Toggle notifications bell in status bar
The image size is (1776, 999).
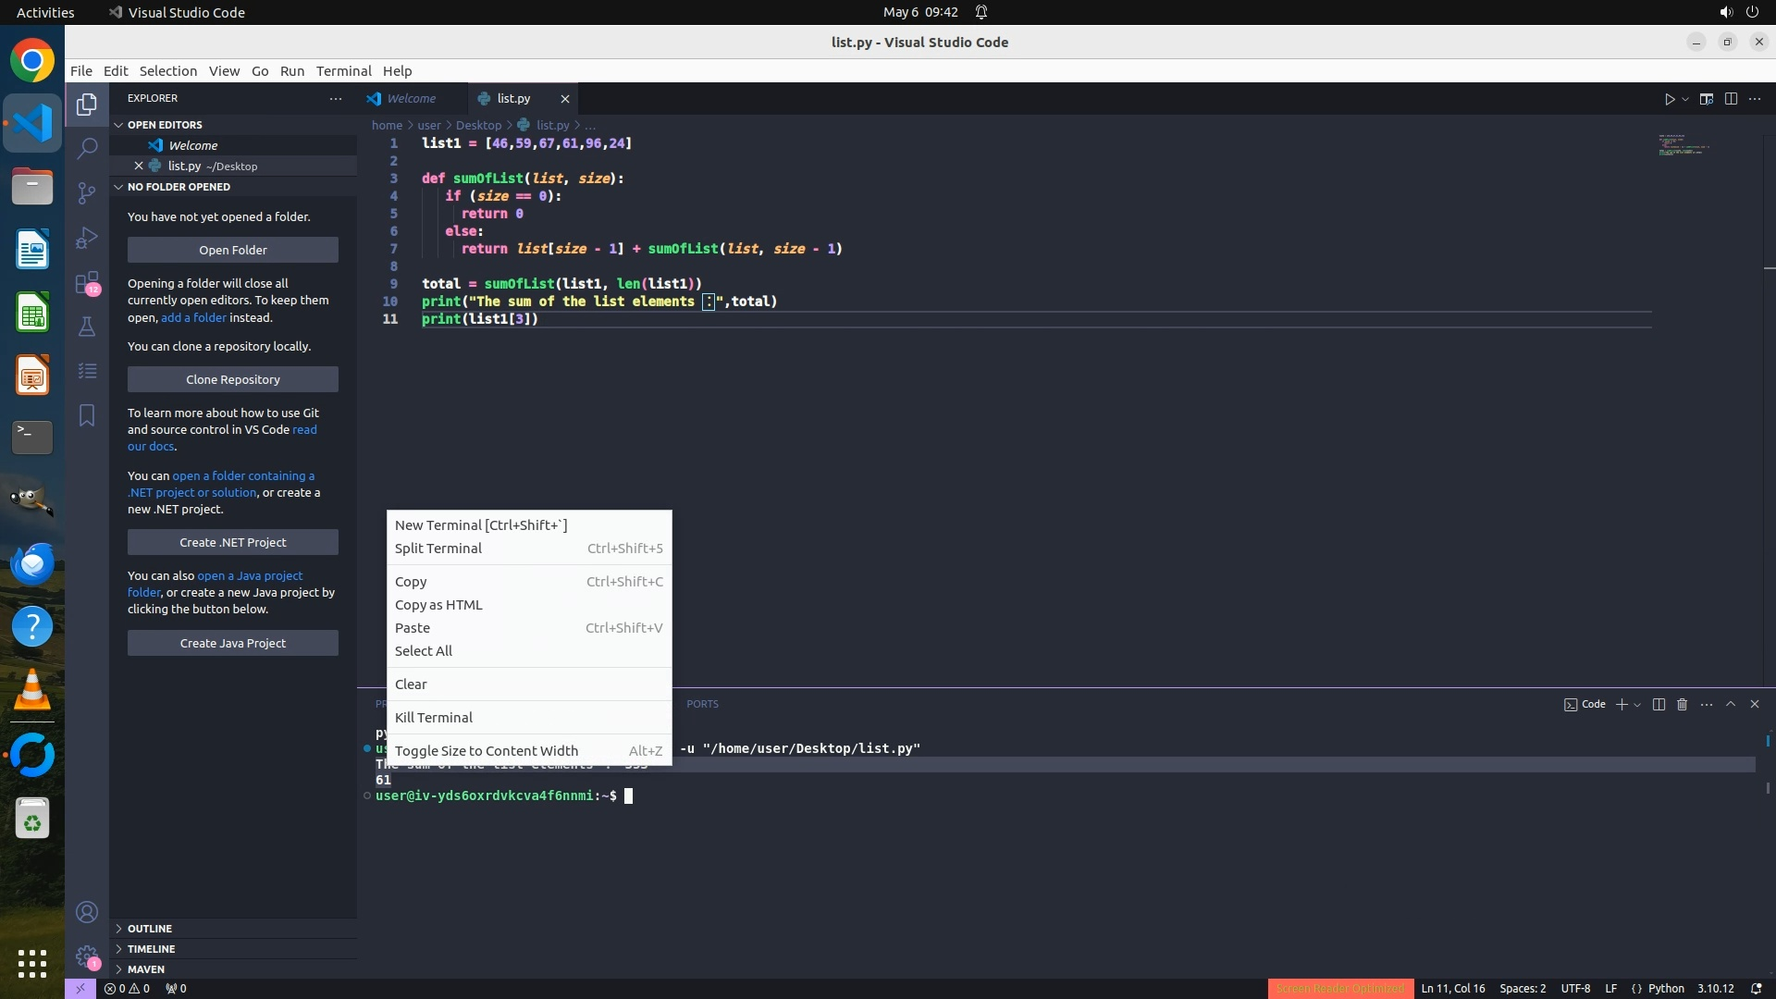(x=1756, y=988)
